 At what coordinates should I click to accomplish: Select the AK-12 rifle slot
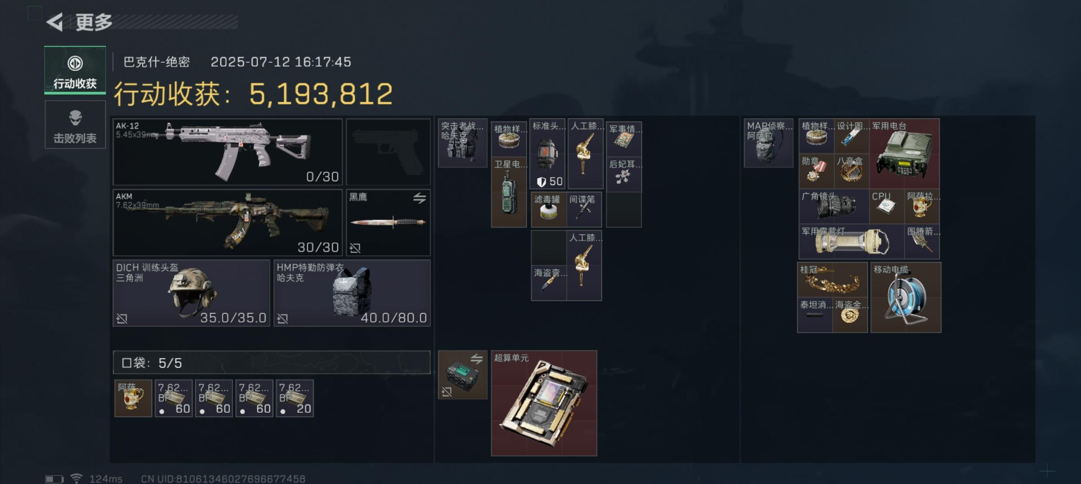(x=228, y=152)
